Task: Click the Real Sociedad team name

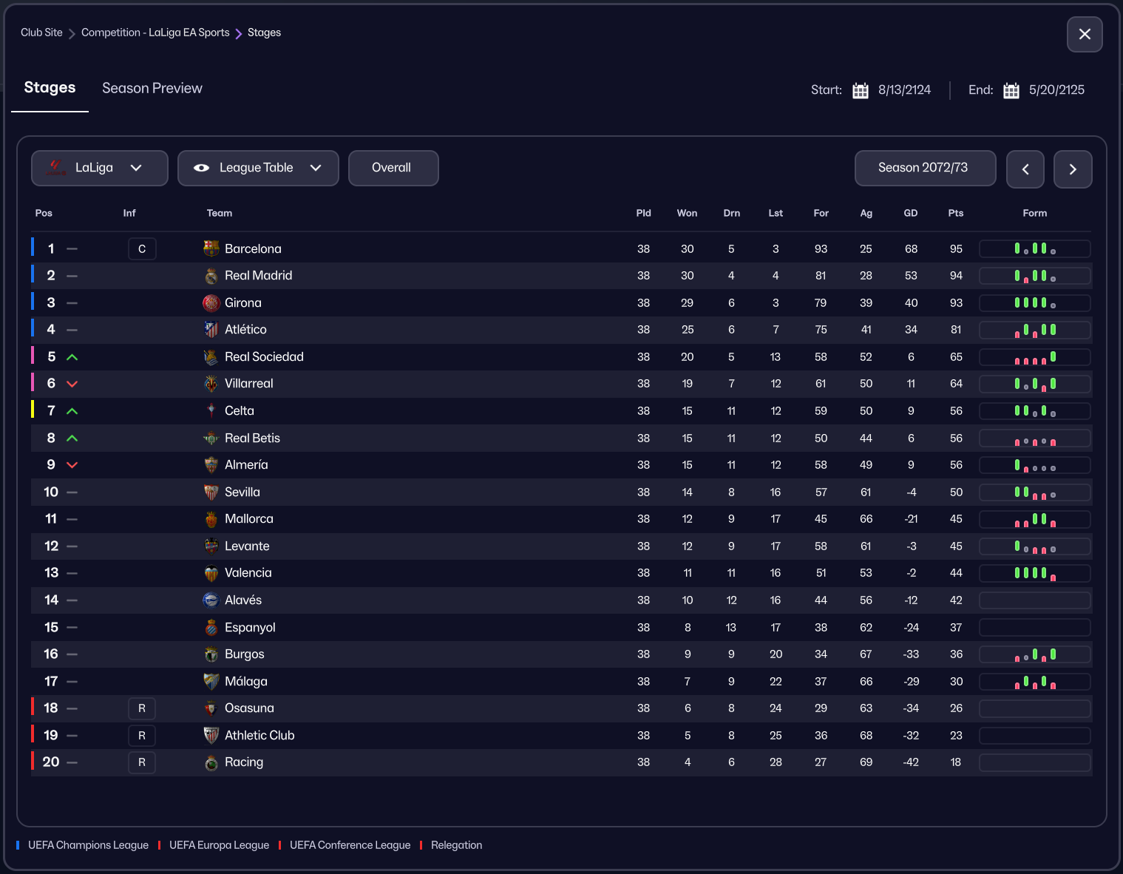Action: (264, 356)
